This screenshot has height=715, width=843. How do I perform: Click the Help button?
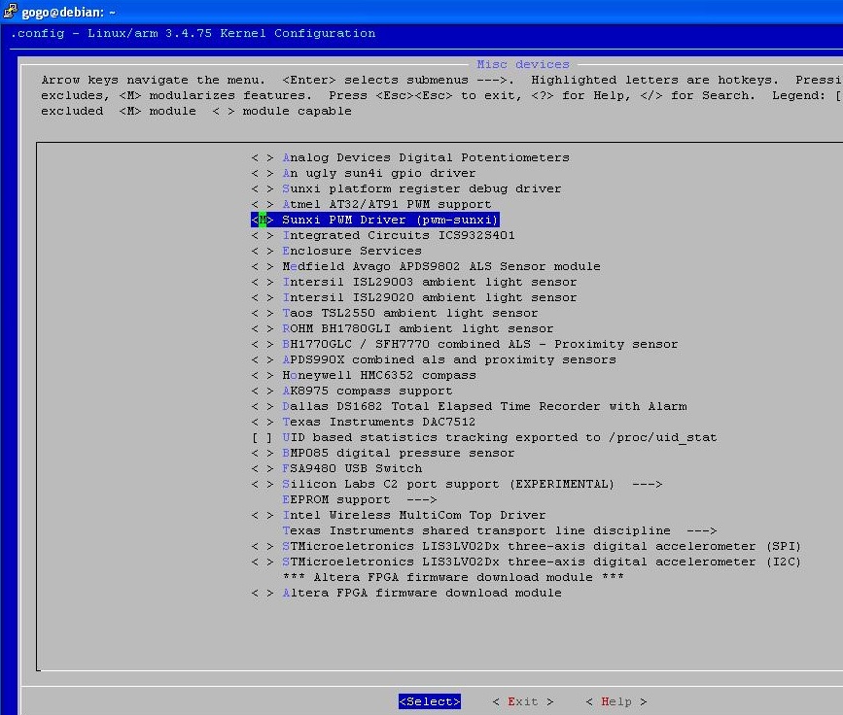(x=616, y=701)
